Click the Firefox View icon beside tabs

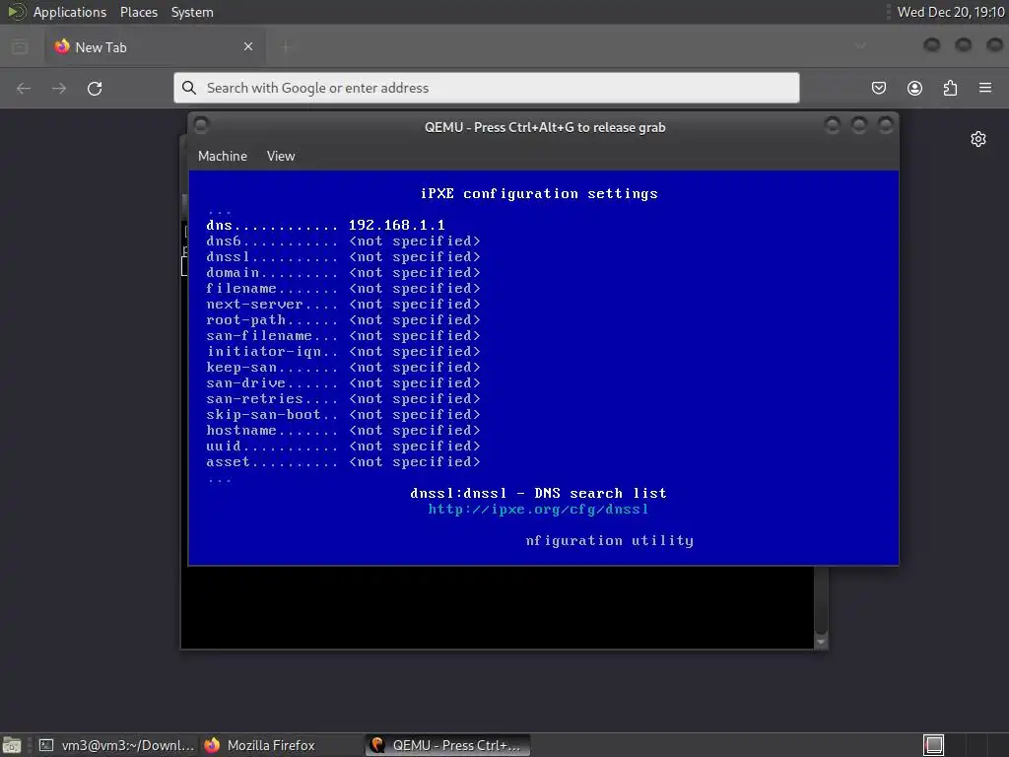[20, 47]
